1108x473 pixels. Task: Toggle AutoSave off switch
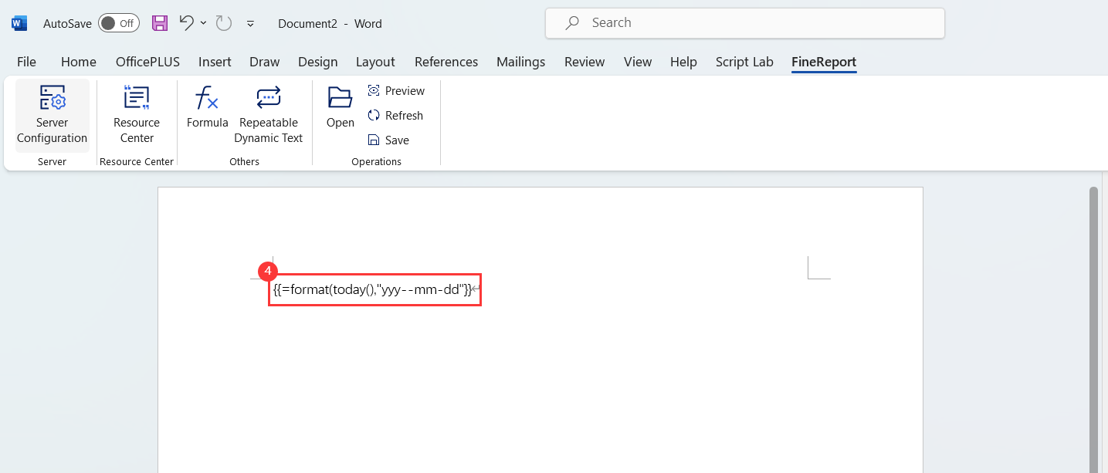pyautogui.click(x=118, y=23)
